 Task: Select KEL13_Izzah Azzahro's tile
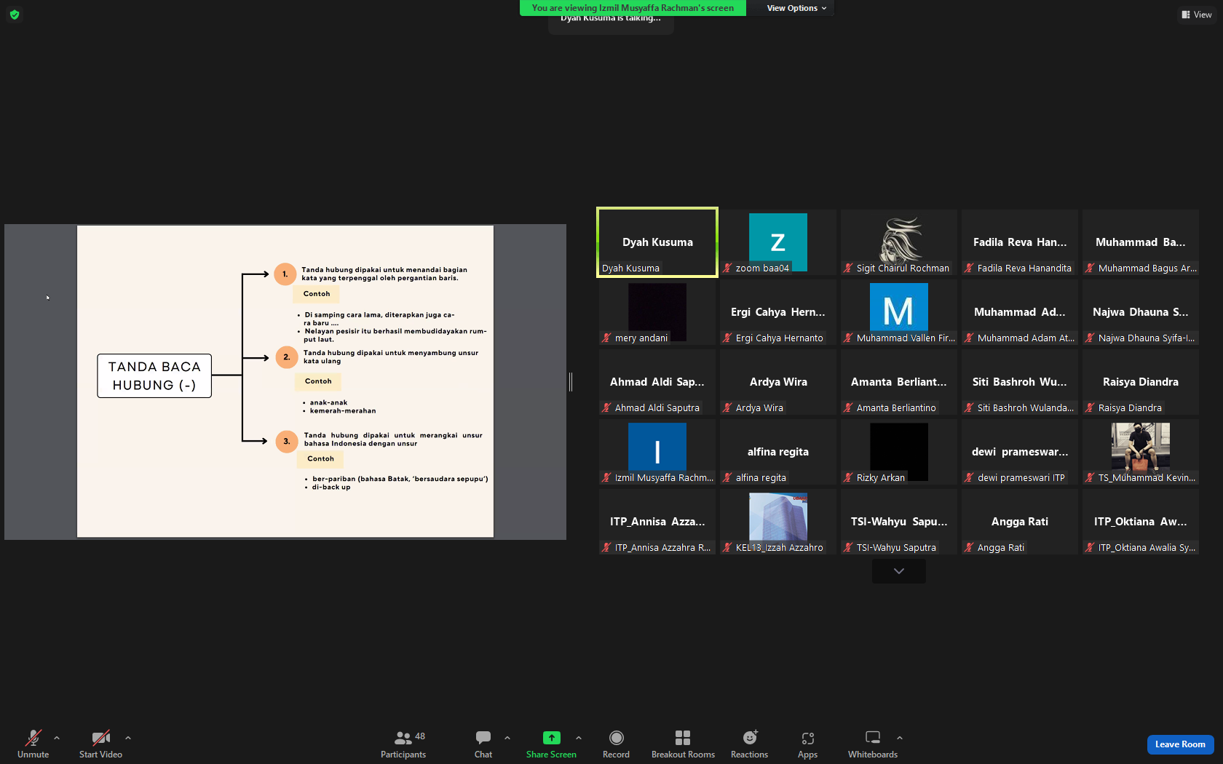[x=778, y=522]
